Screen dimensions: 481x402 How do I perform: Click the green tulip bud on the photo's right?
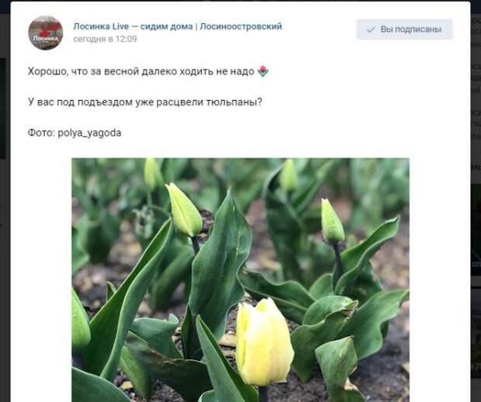point(332,221)
